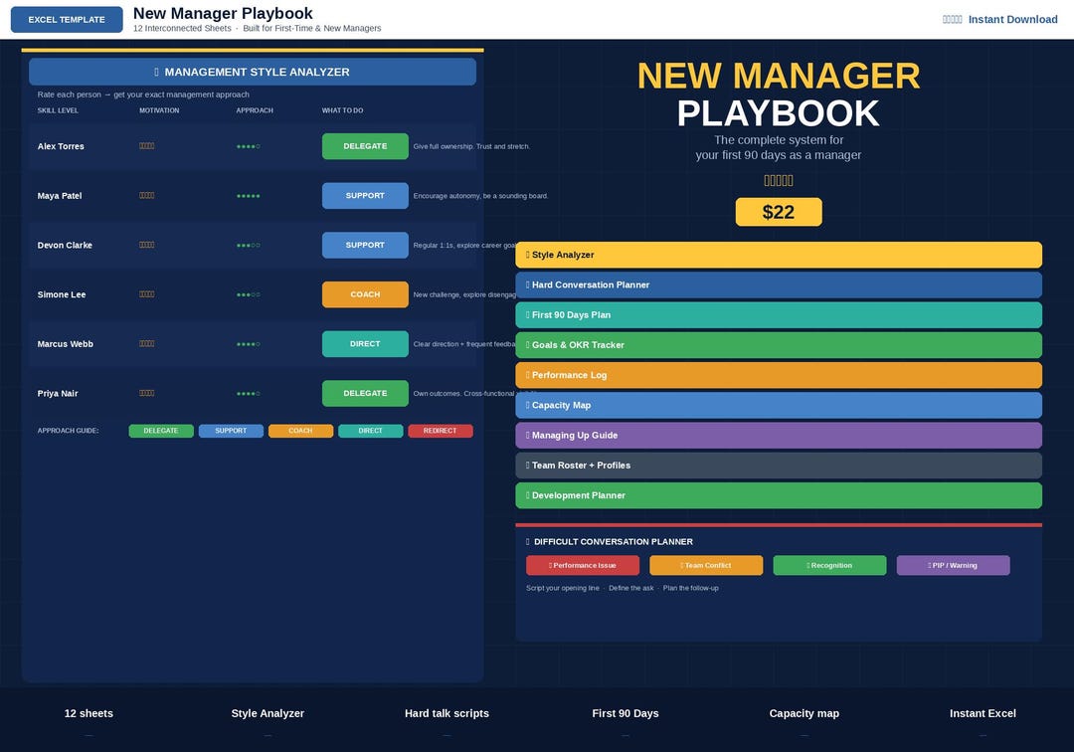This screenshot has width=1074, height=752.
Task: Click the SKILL LEVEL column header
Action: 58,110
